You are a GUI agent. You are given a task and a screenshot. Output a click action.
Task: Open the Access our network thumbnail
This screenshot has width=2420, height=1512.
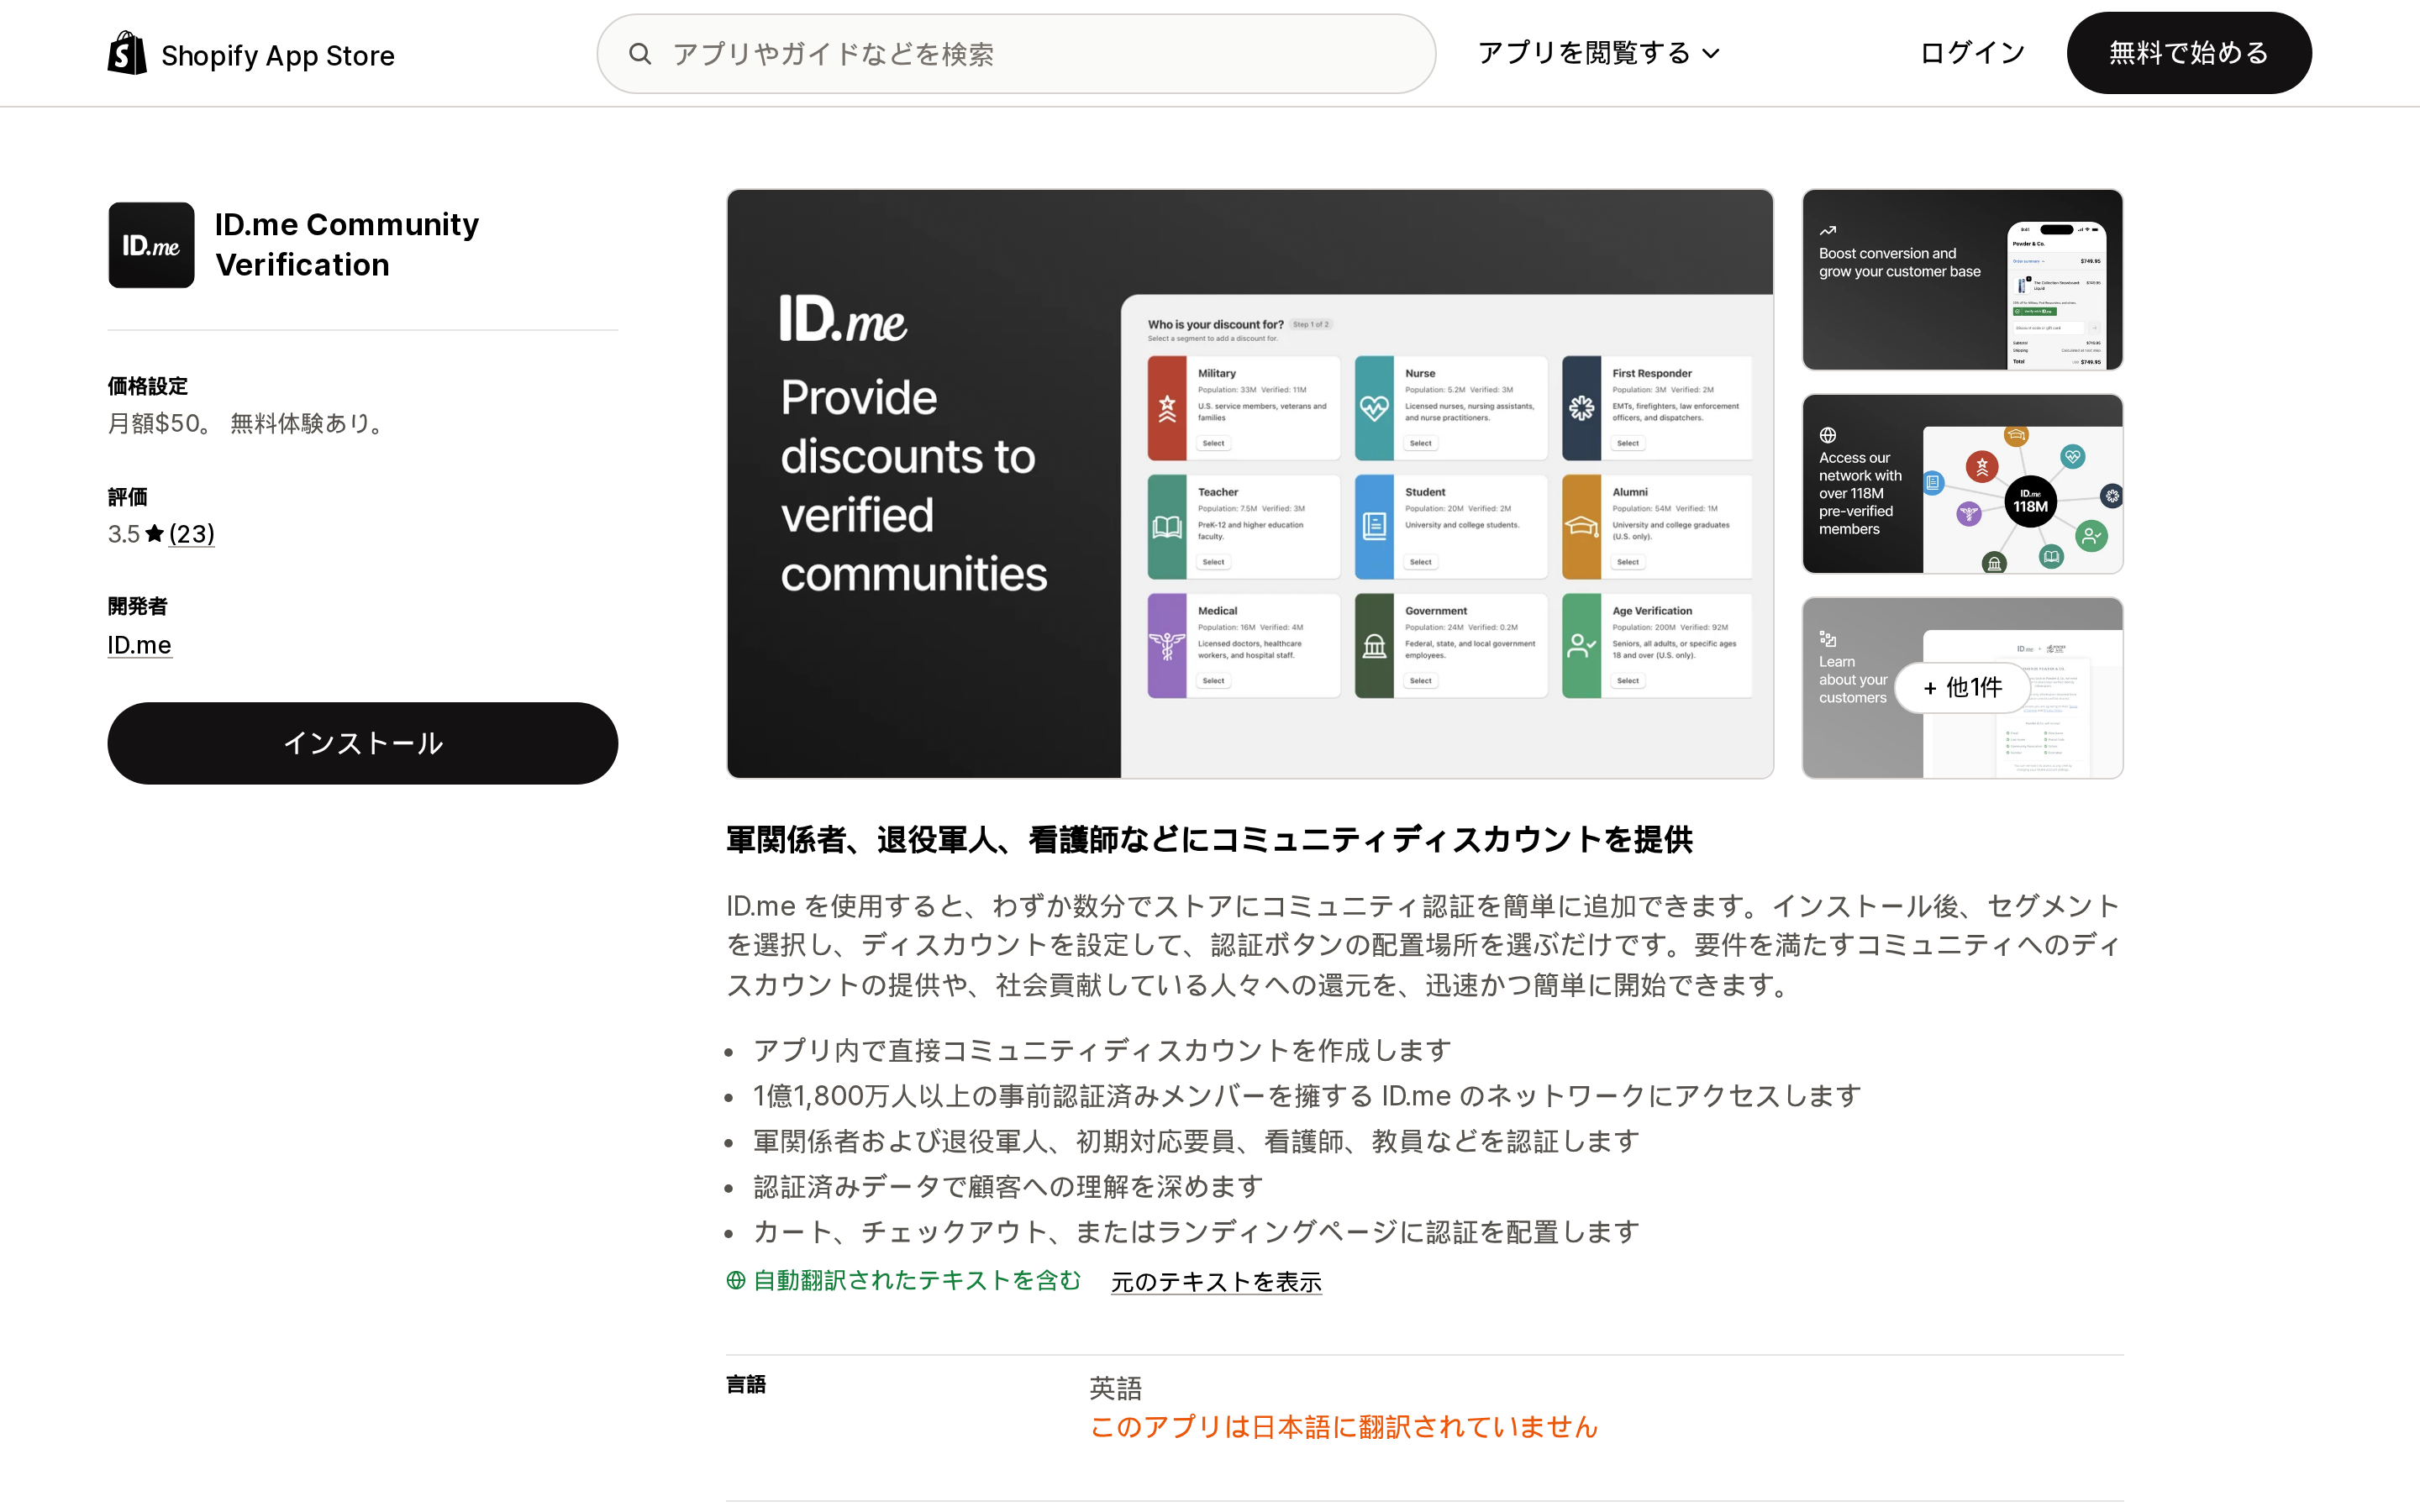point(1962,484)
